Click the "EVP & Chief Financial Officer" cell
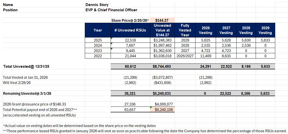 (x=111, y=10)
